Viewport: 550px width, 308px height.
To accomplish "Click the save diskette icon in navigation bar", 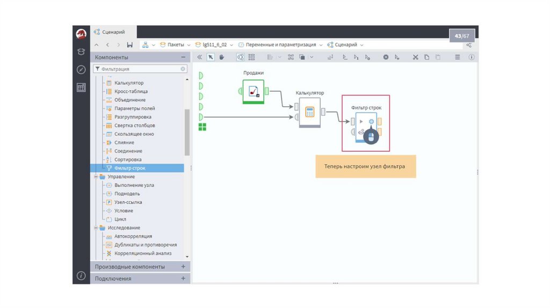I will point(129,45).
